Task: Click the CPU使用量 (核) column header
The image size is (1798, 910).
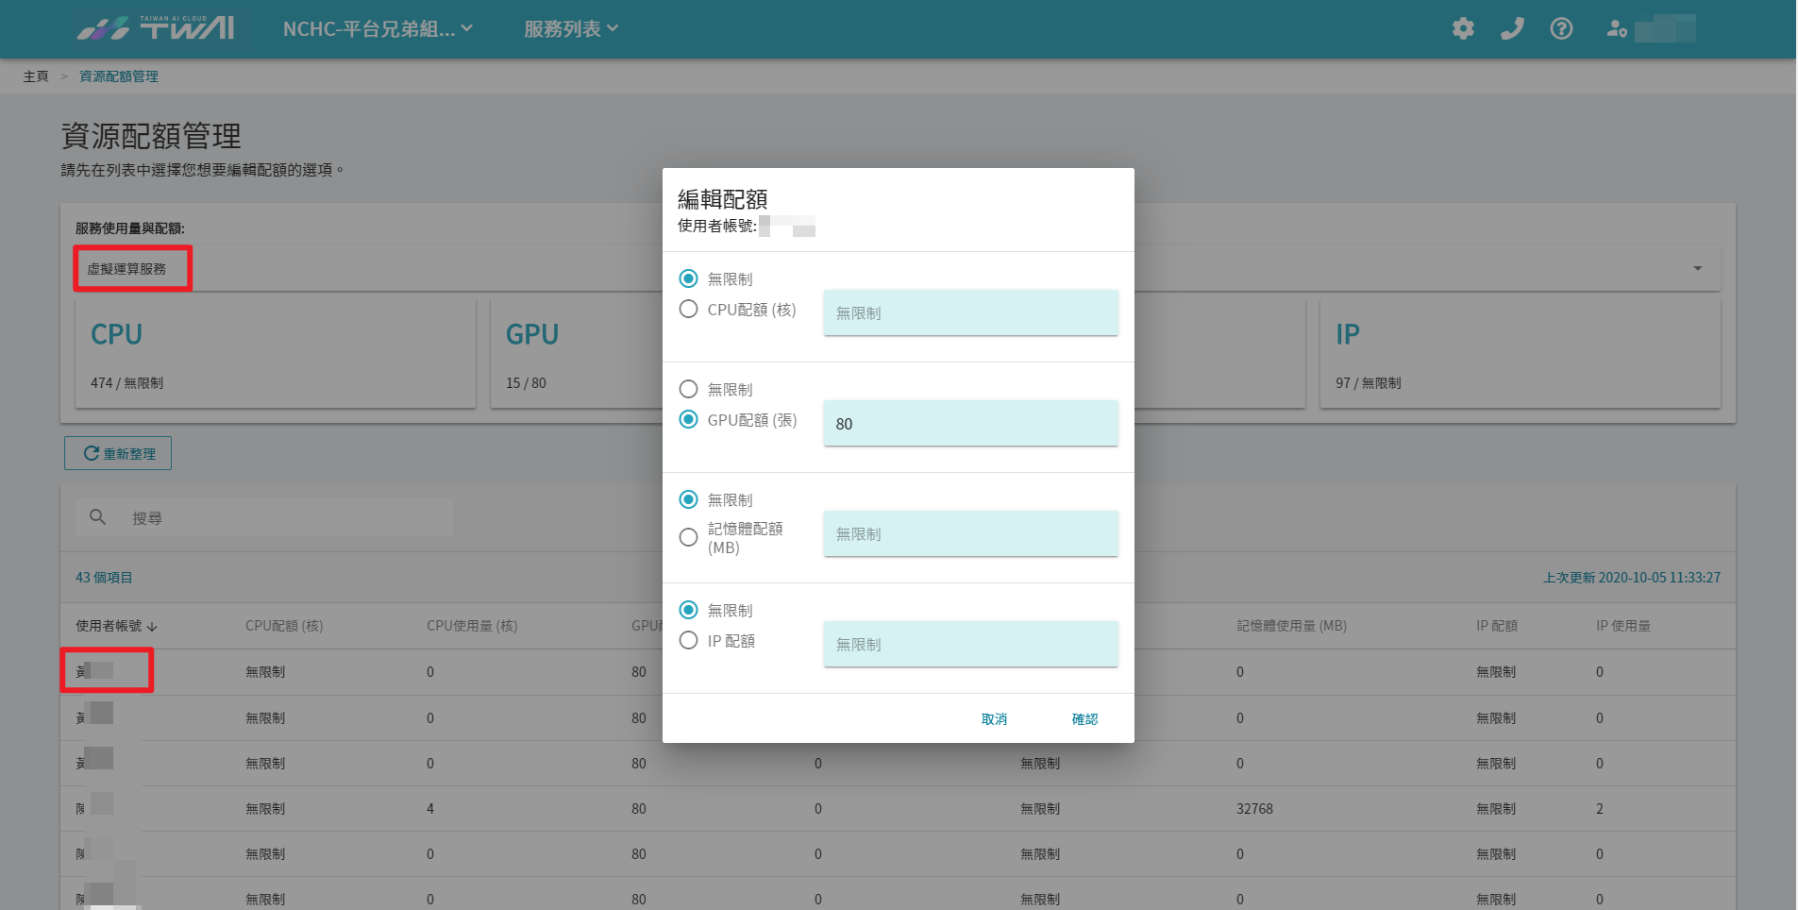Action: 472,626
